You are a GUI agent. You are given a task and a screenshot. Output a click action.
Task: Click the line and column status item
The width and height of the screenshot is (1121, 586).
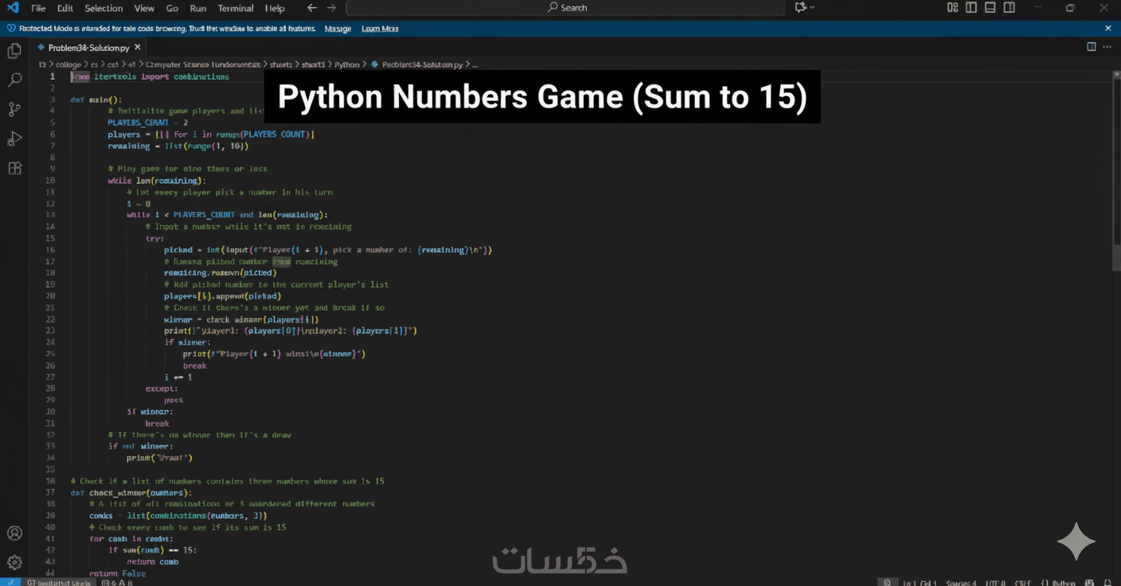pos(918,582)
